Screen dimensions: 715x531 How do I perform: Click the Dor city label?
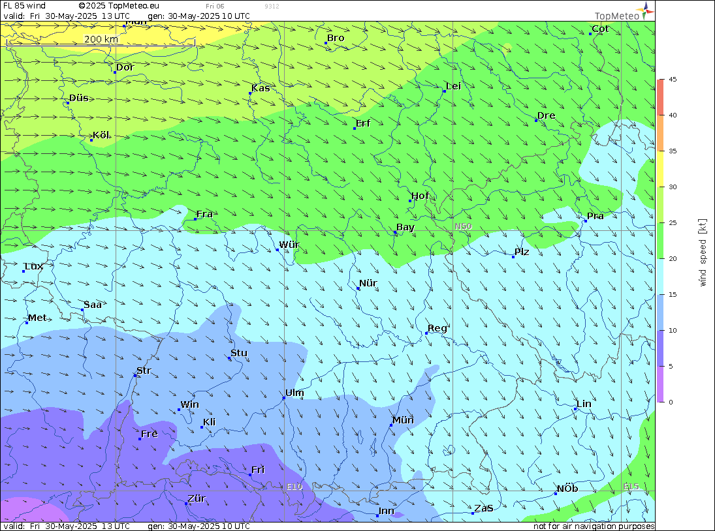point(125,67)
